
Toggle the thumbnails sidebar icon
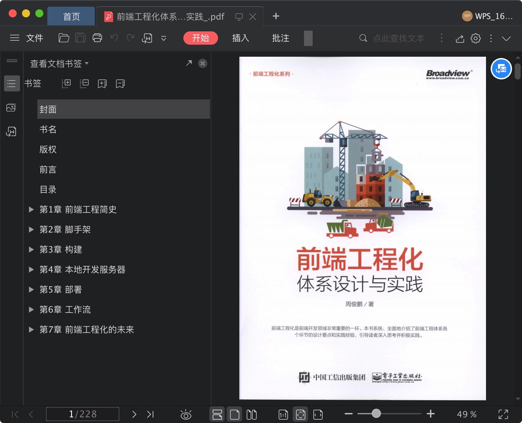click(11, 108)
